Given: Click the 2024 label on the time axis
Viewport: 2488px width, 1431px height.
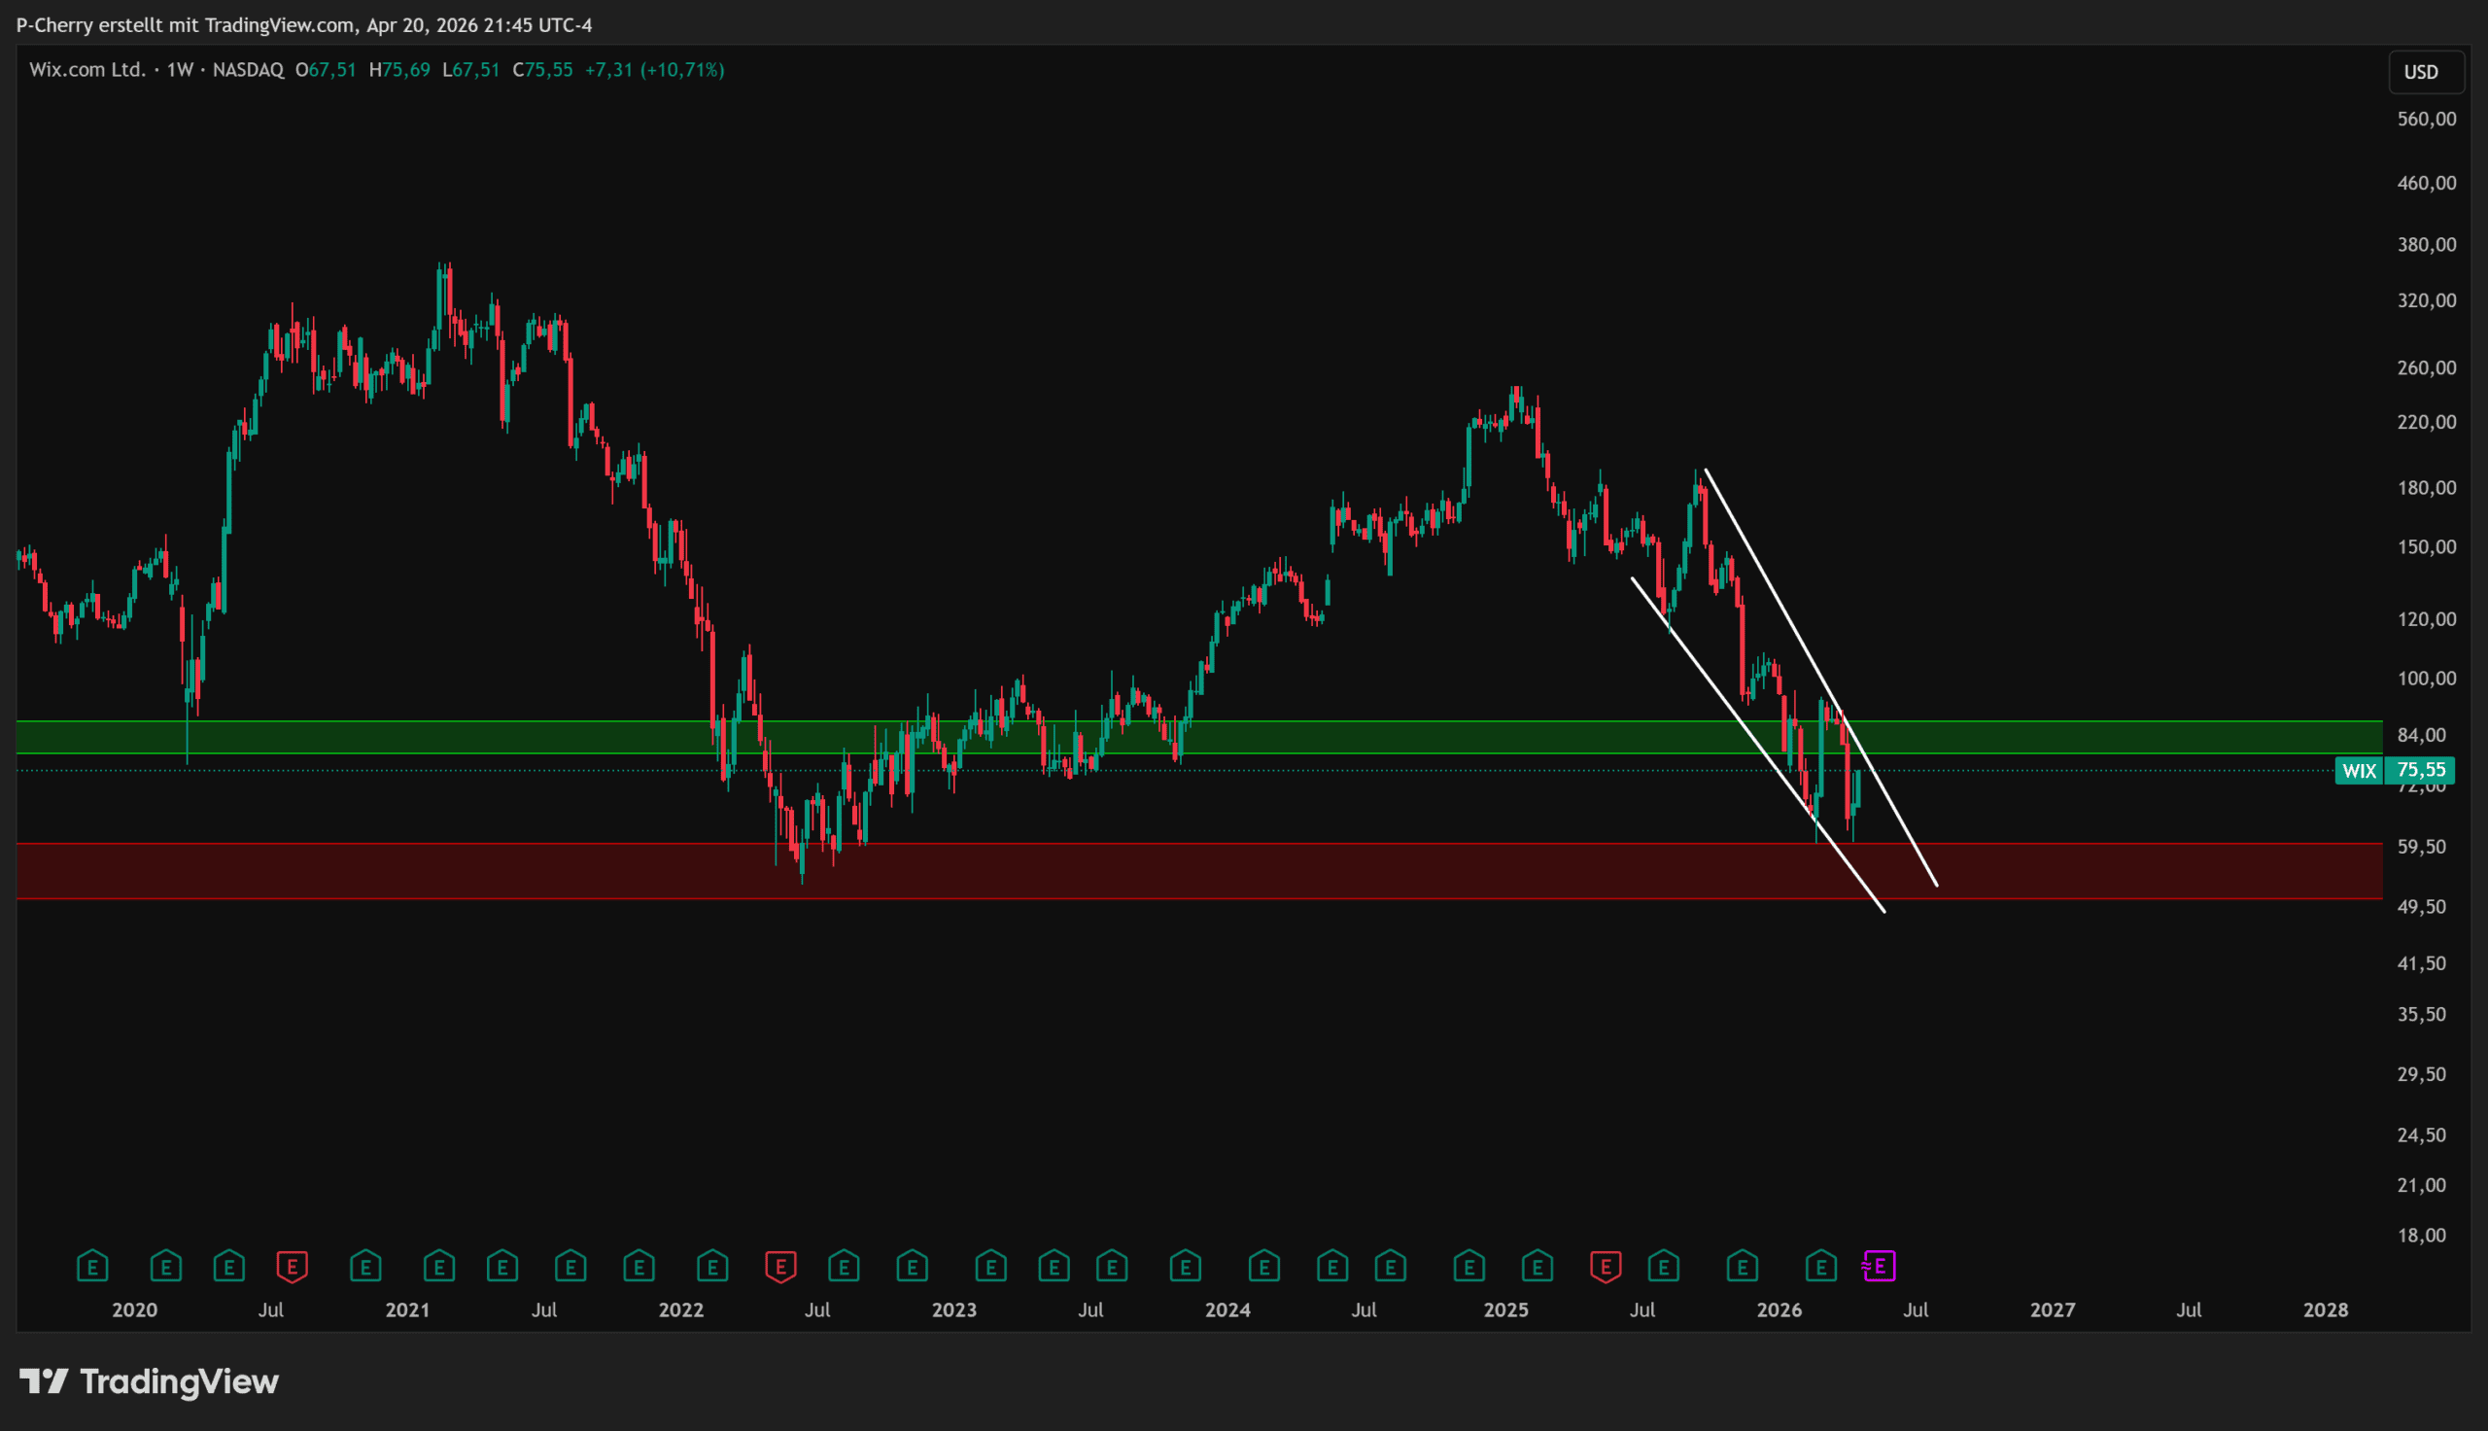Looking at the screenshot, I should click(1227, 1310).
